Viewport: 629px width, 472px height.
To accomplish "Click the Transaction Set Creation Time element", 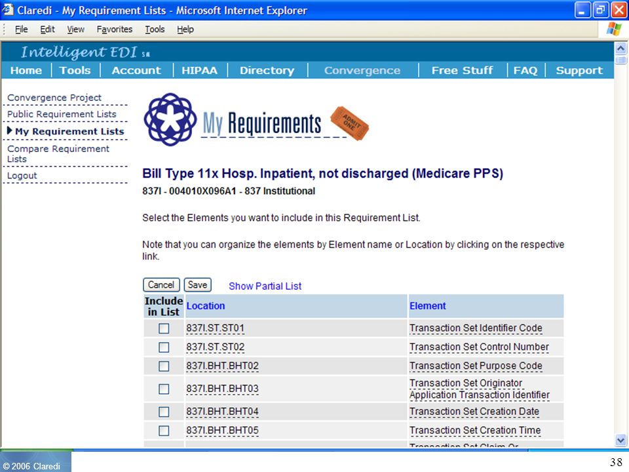I will [x=475, y=430].
